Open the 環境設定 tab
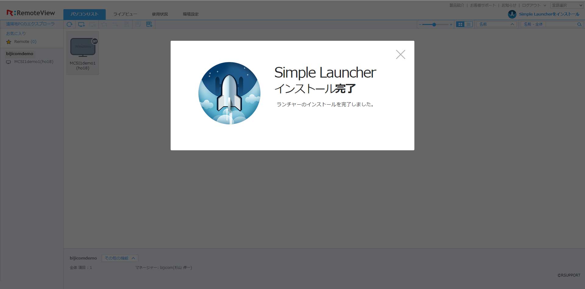This screenshot has height=289, width=585. click(x=191, y=14)
